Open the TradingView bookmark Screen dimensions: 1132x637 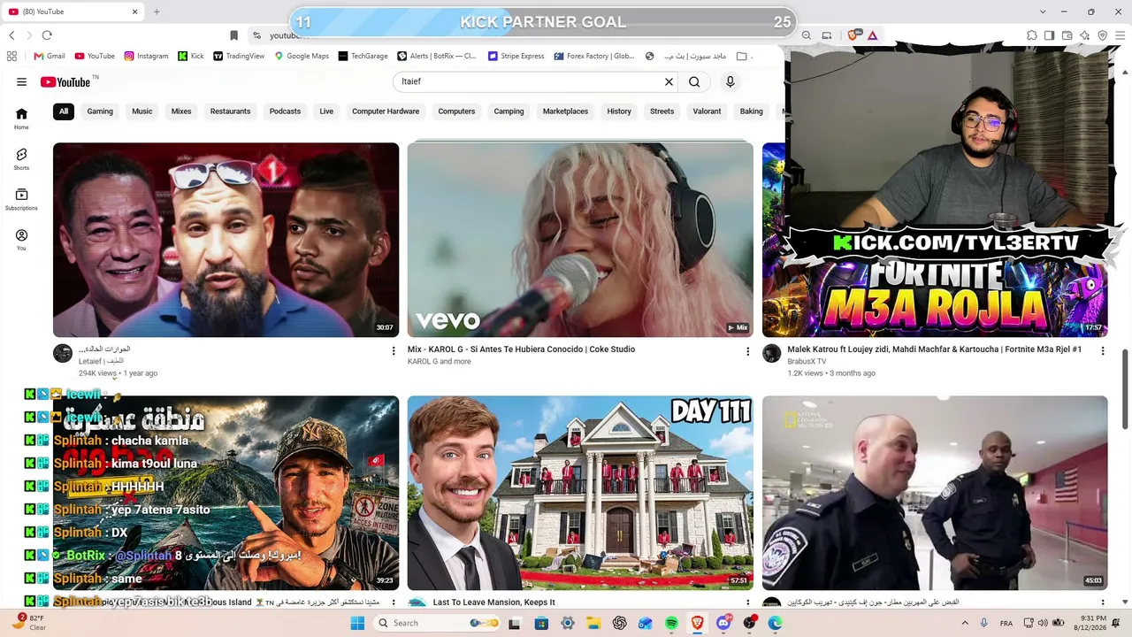click(239, 56)
